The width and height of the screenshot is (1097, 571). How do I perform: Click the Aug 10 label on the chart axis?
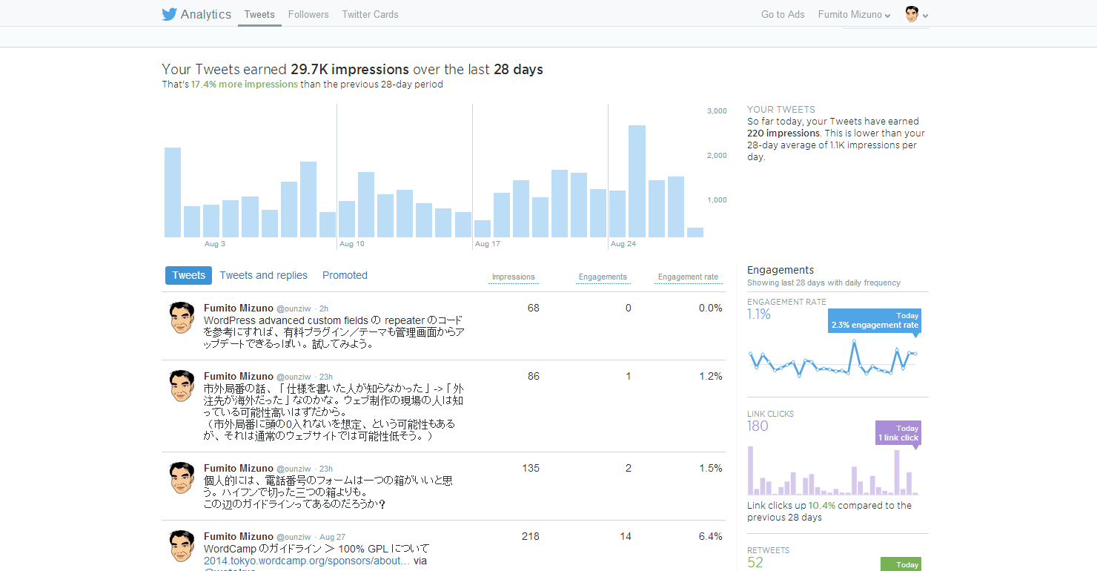pos(351,244)
